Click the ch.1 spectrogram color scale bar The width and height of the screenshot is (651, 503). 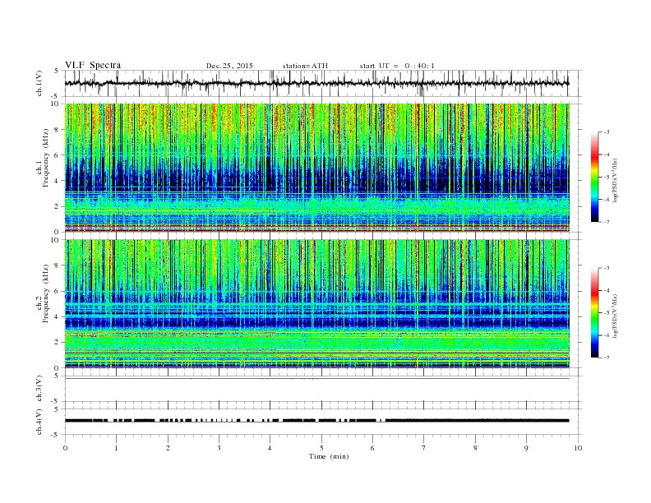(x=595, y=177)
